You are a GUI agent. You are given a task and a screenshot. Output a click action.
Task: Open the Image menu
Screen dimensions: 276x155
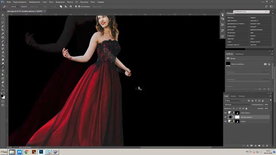point(34,2)
